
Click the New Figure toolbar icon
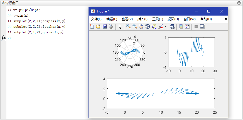[x=92, y=27]
